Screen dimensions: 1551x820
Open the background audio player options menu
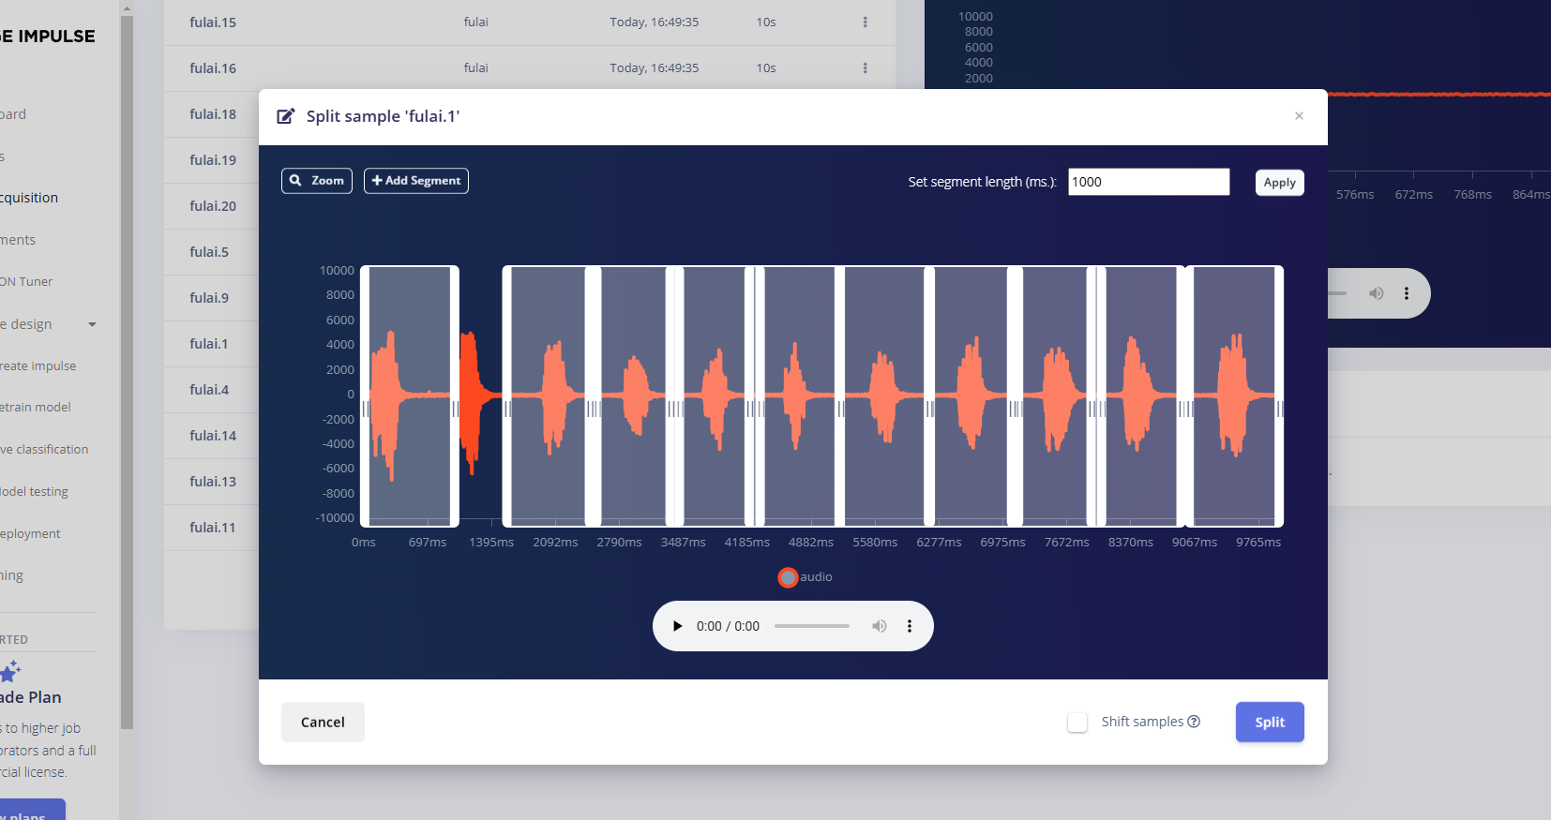[1407, 293]
